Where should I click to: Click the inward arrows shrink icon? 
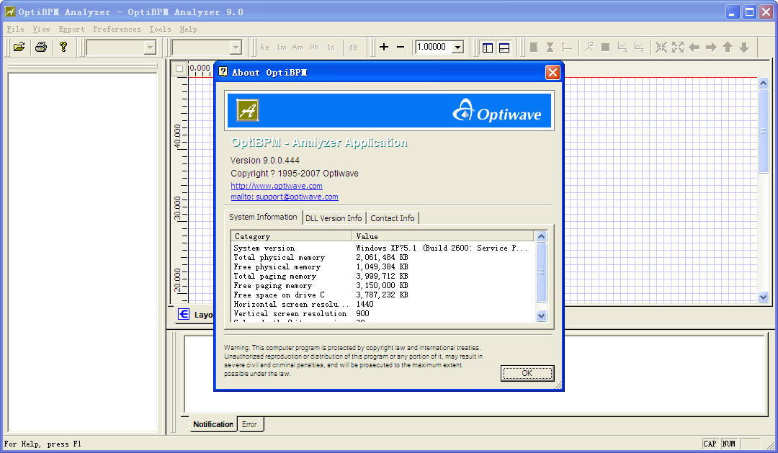[661, 47]
